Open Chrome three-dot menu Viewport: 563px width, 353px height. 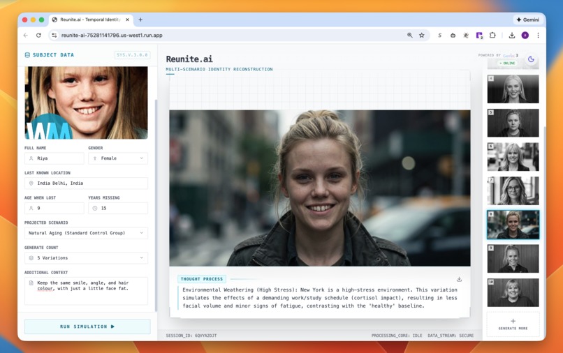[538, 35]
